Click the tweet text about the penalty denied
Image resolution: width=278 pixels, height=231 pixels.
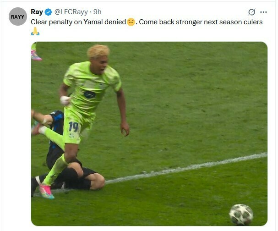coord(147,22)
